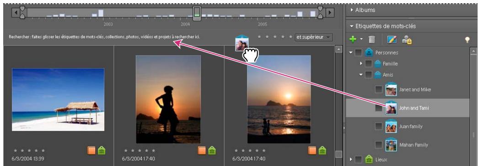Screen dimensions: 478x166
Task: Click green places tag under silhouette photo
Action: tap(212, 150)
